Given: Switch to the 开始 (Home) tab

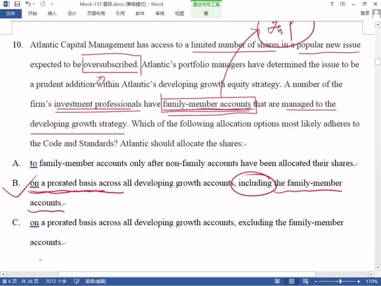Looking at the screenshot, I should click(x=32, y=13).
